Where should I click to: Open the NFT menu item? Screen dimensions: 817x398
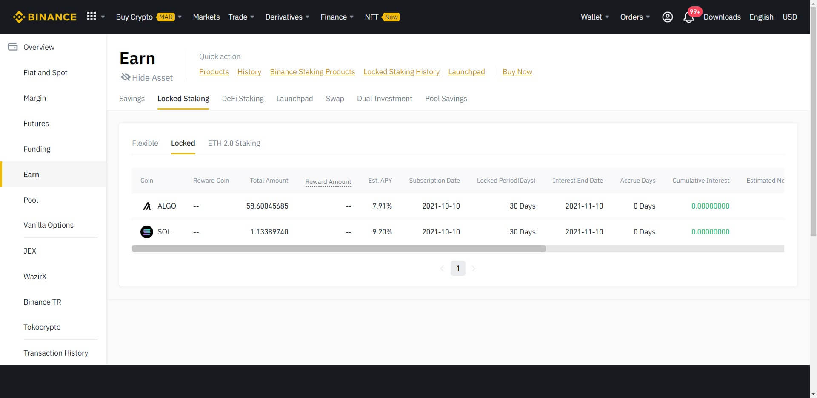point(371,17)
